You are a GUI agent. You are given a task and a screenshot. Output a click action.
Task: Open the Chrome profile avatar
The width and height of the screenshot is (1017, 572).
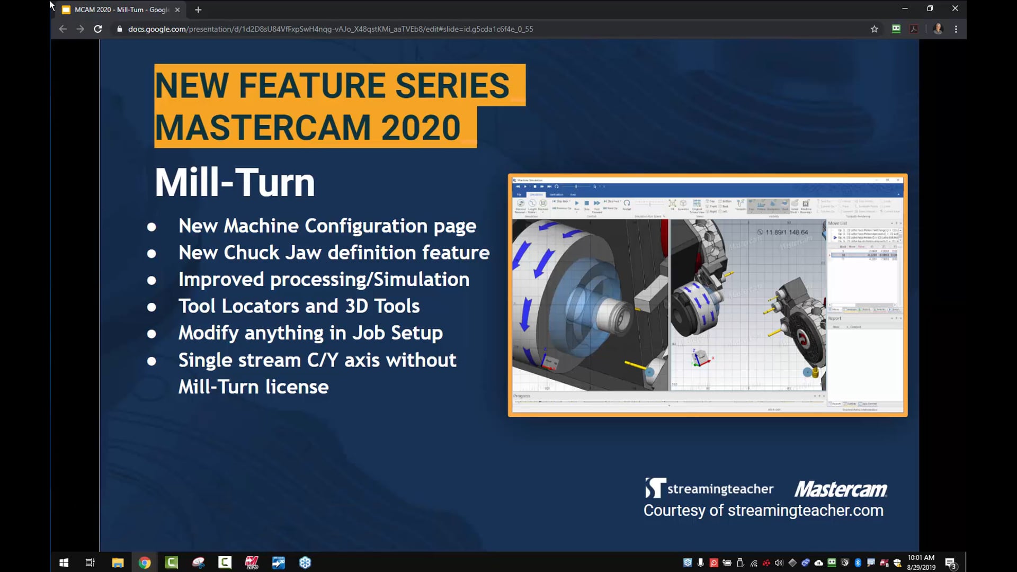point(938,29)
